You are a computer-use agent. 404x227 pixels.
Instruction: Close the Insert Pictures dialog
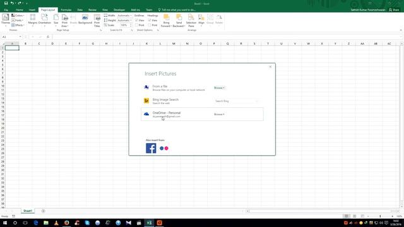point(270,67)
